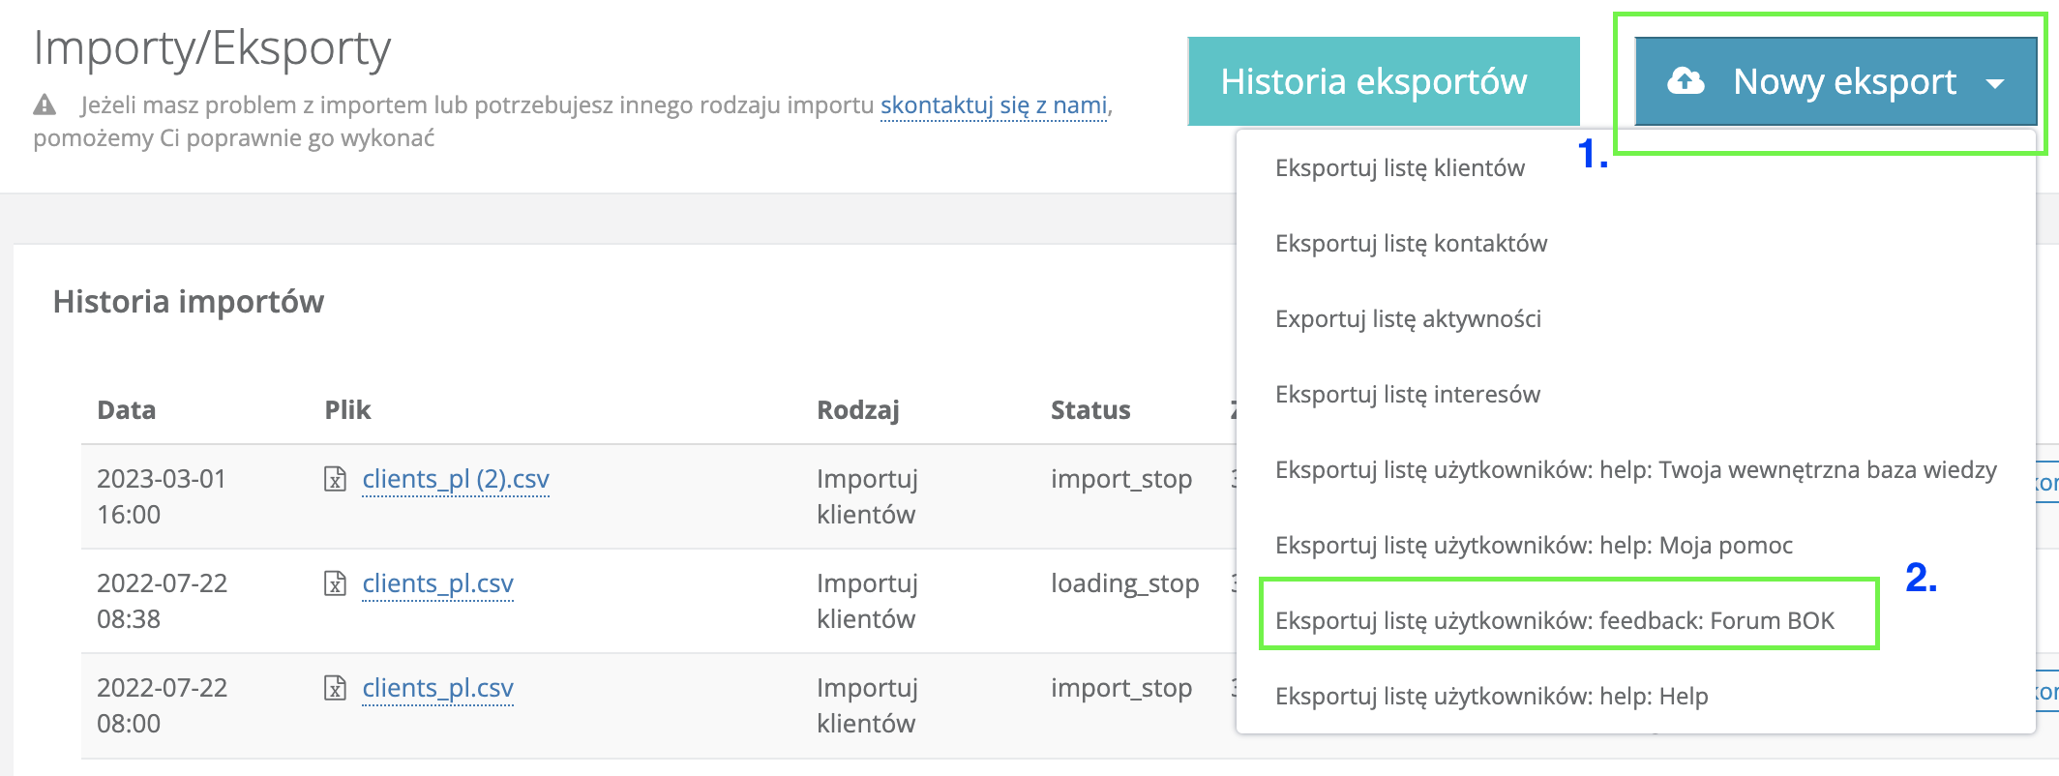Click Importuj klientów in the 08:38 row
The width and height of the screenshot is (2059, 776).
click(867, 601)
